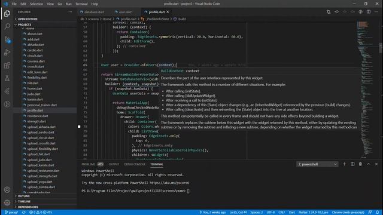
Task: Open the File menu
Action: [x=14, y=4]
